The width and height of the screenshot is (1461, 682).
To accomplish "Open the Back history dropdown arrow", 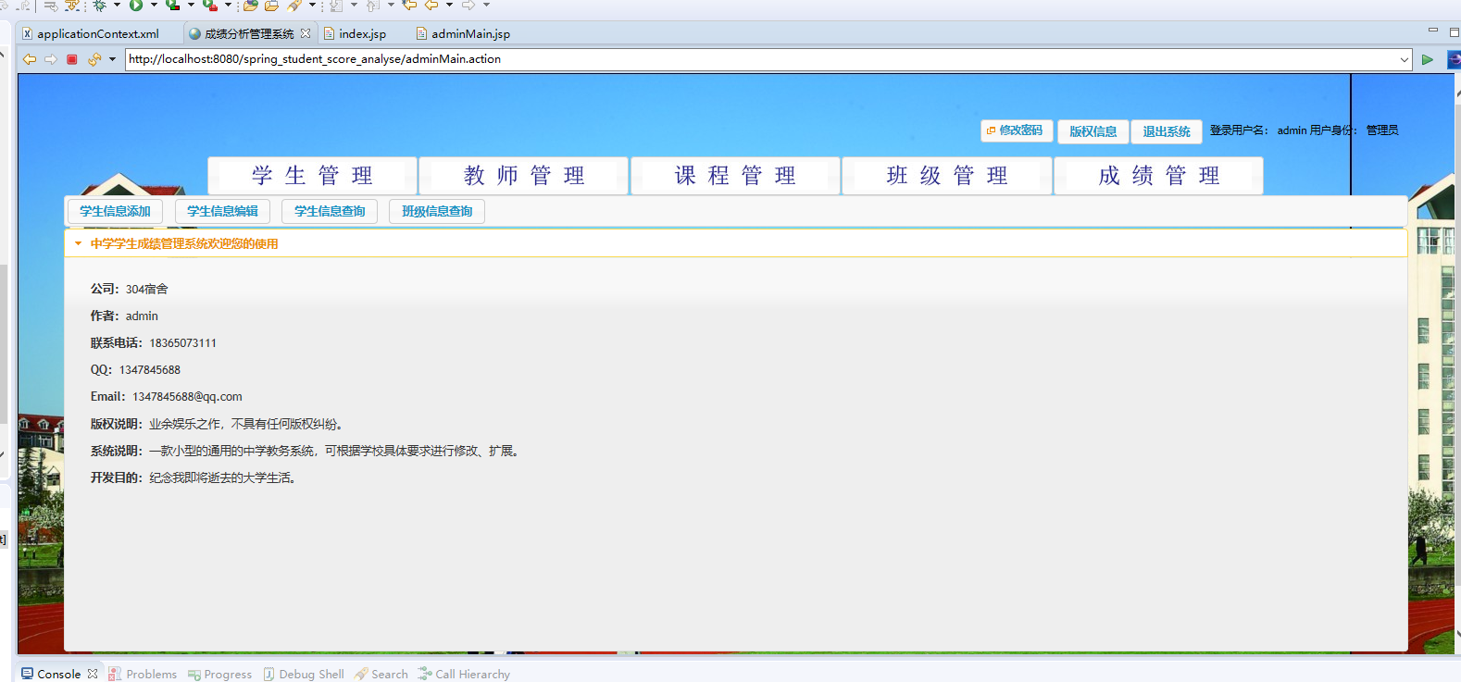I will point(449,6).
